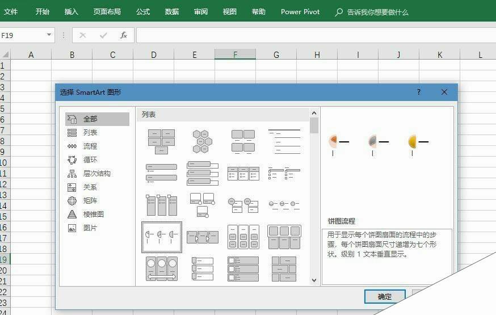Viewport: 496px width, 315px height.
Task: Choose the 层次结构 (Hierarchy) category icon
Action: tap(72, 174)
